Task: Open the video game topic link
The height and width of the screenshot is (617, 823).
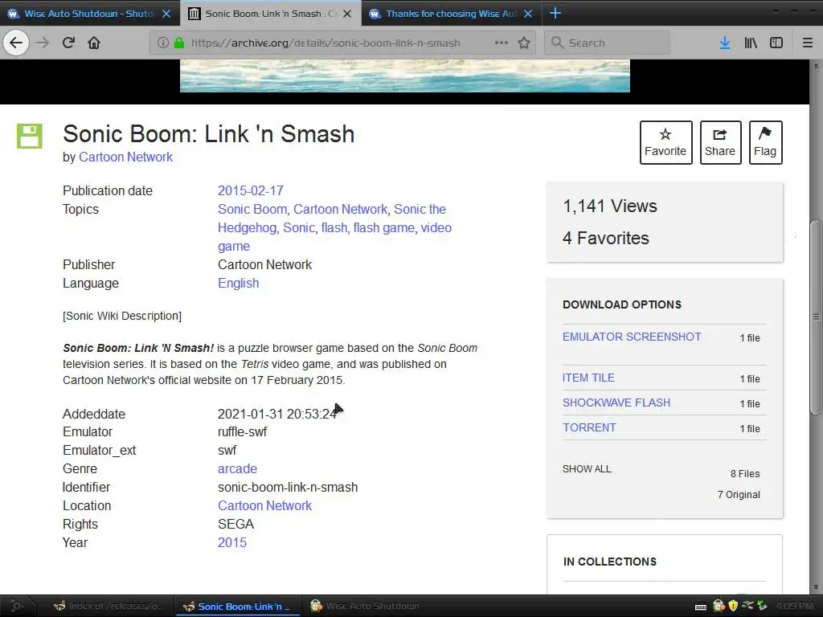Action: pyautogui.click(x=335, y=237)
